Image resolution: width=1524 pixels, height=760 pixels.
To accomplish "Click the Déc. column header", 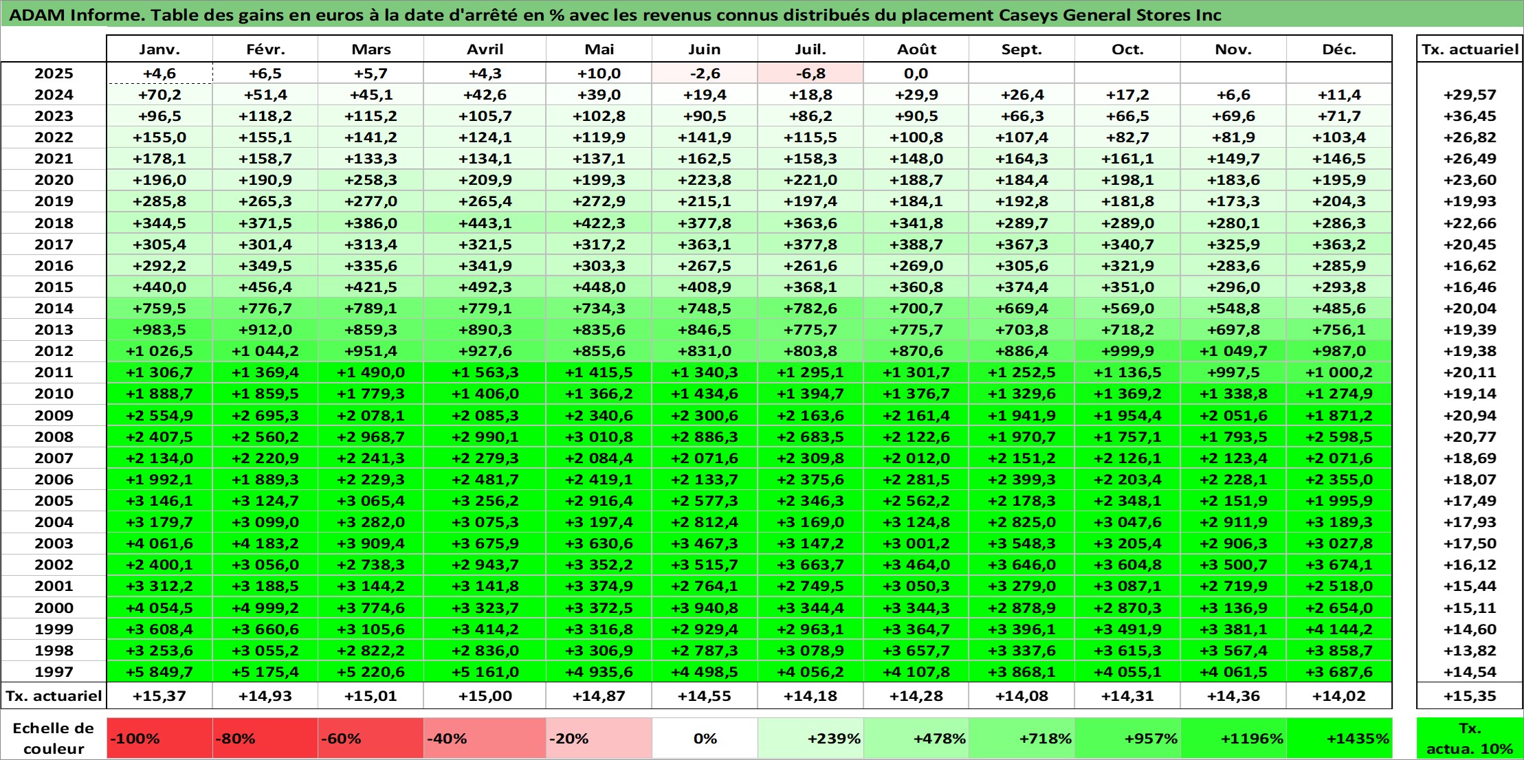I will point(1339,49).
